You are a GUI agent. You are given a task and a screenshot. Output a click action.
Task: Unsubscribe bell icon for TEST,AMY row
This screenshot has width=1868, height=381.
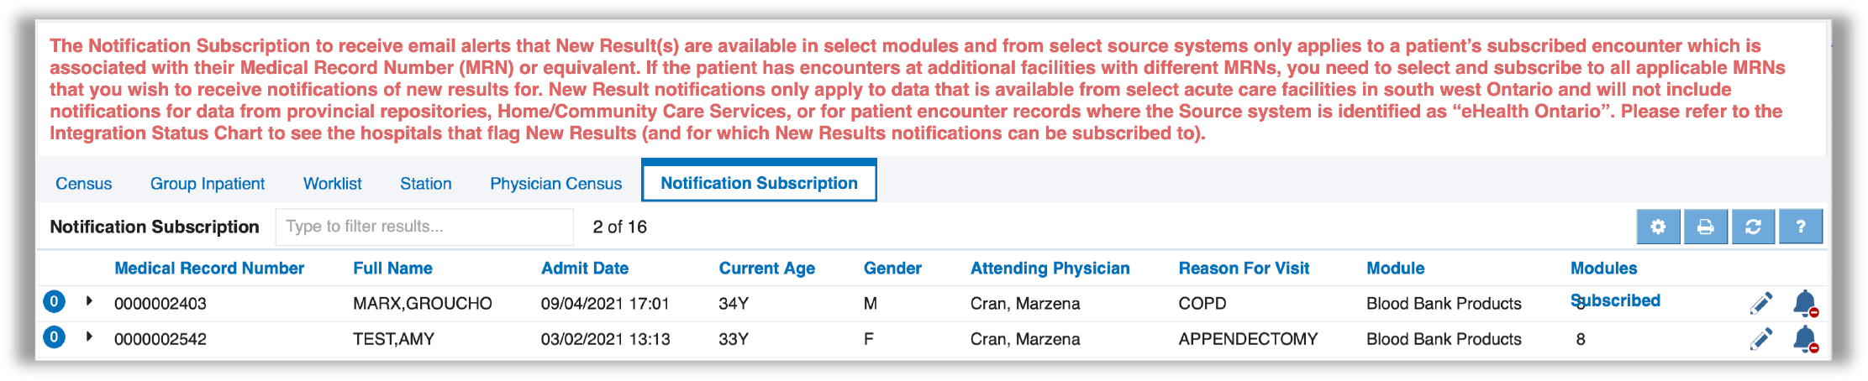point(1805,339)
